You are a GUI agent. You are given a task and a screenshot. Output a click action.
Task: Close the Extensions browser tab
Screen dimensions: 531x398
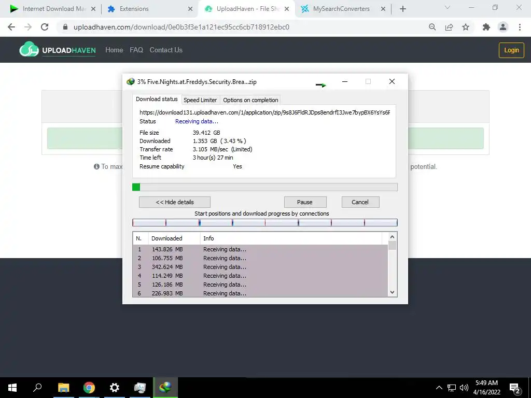point(190,9)
